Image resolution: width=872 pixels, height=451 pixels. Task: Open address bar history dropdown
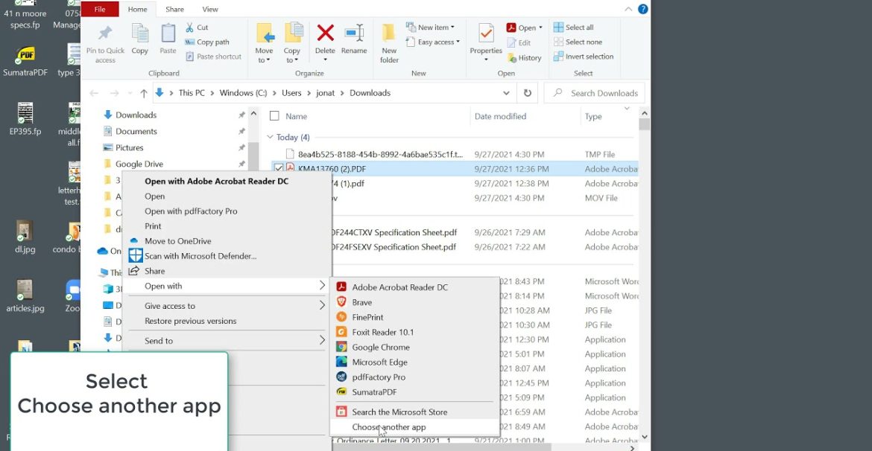tap(506, 93)
